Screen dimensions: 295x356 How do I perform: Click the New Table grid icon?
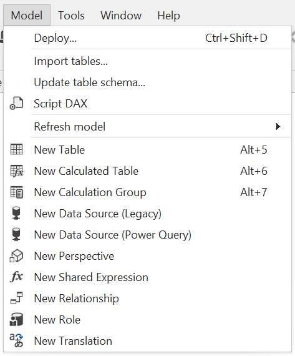[16, 150]
